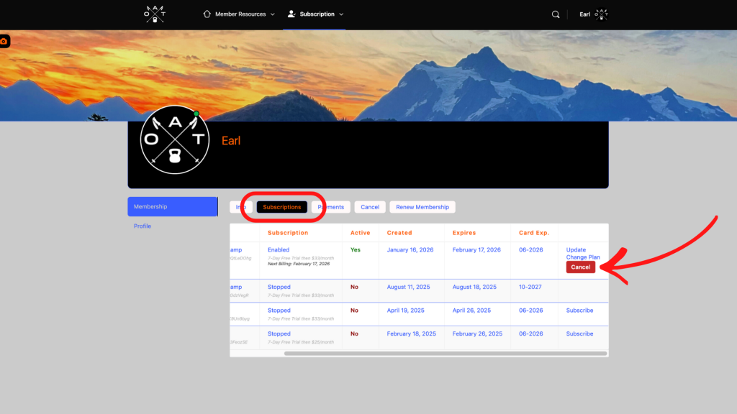
Task: Expand the Subscription dropdown chevron
Action: coord(341,14)
